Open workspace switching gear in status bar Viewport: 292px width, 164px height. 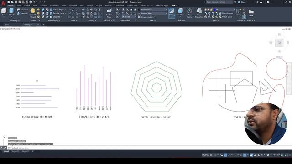(x=268, y=155)
